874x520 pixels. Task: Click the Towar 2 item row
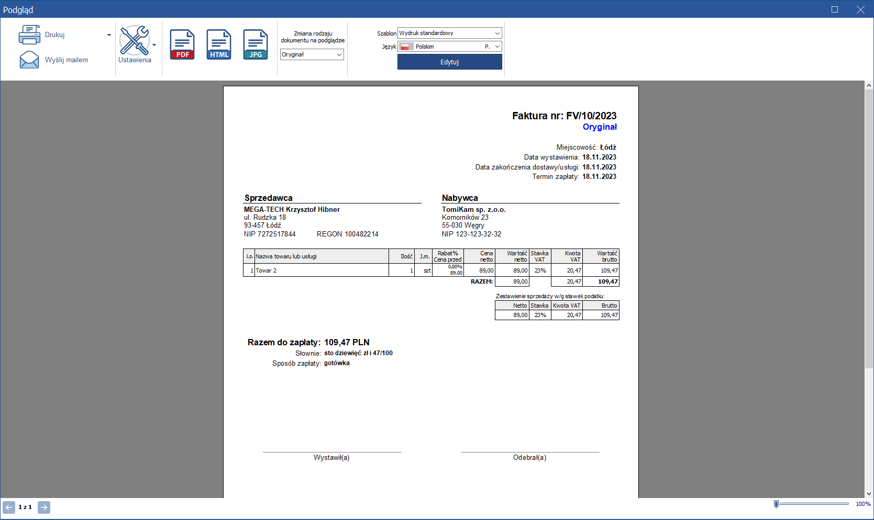431,270
